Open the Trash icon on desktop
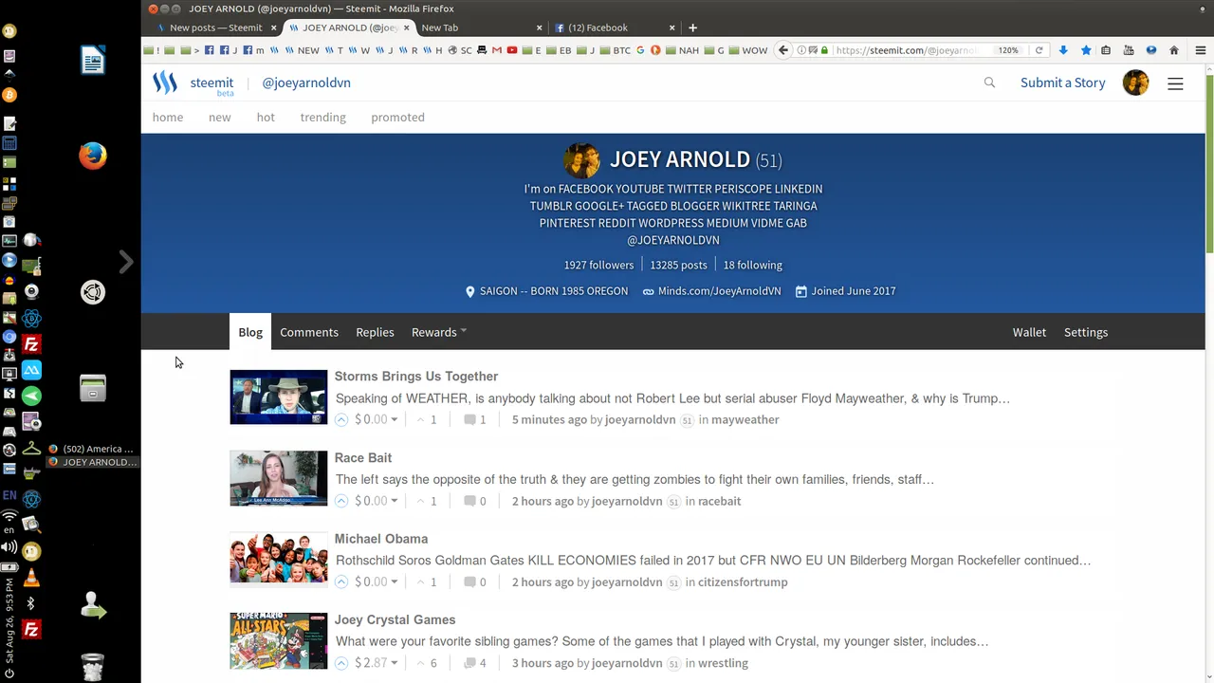The image size is (1214, 683). 92,668
